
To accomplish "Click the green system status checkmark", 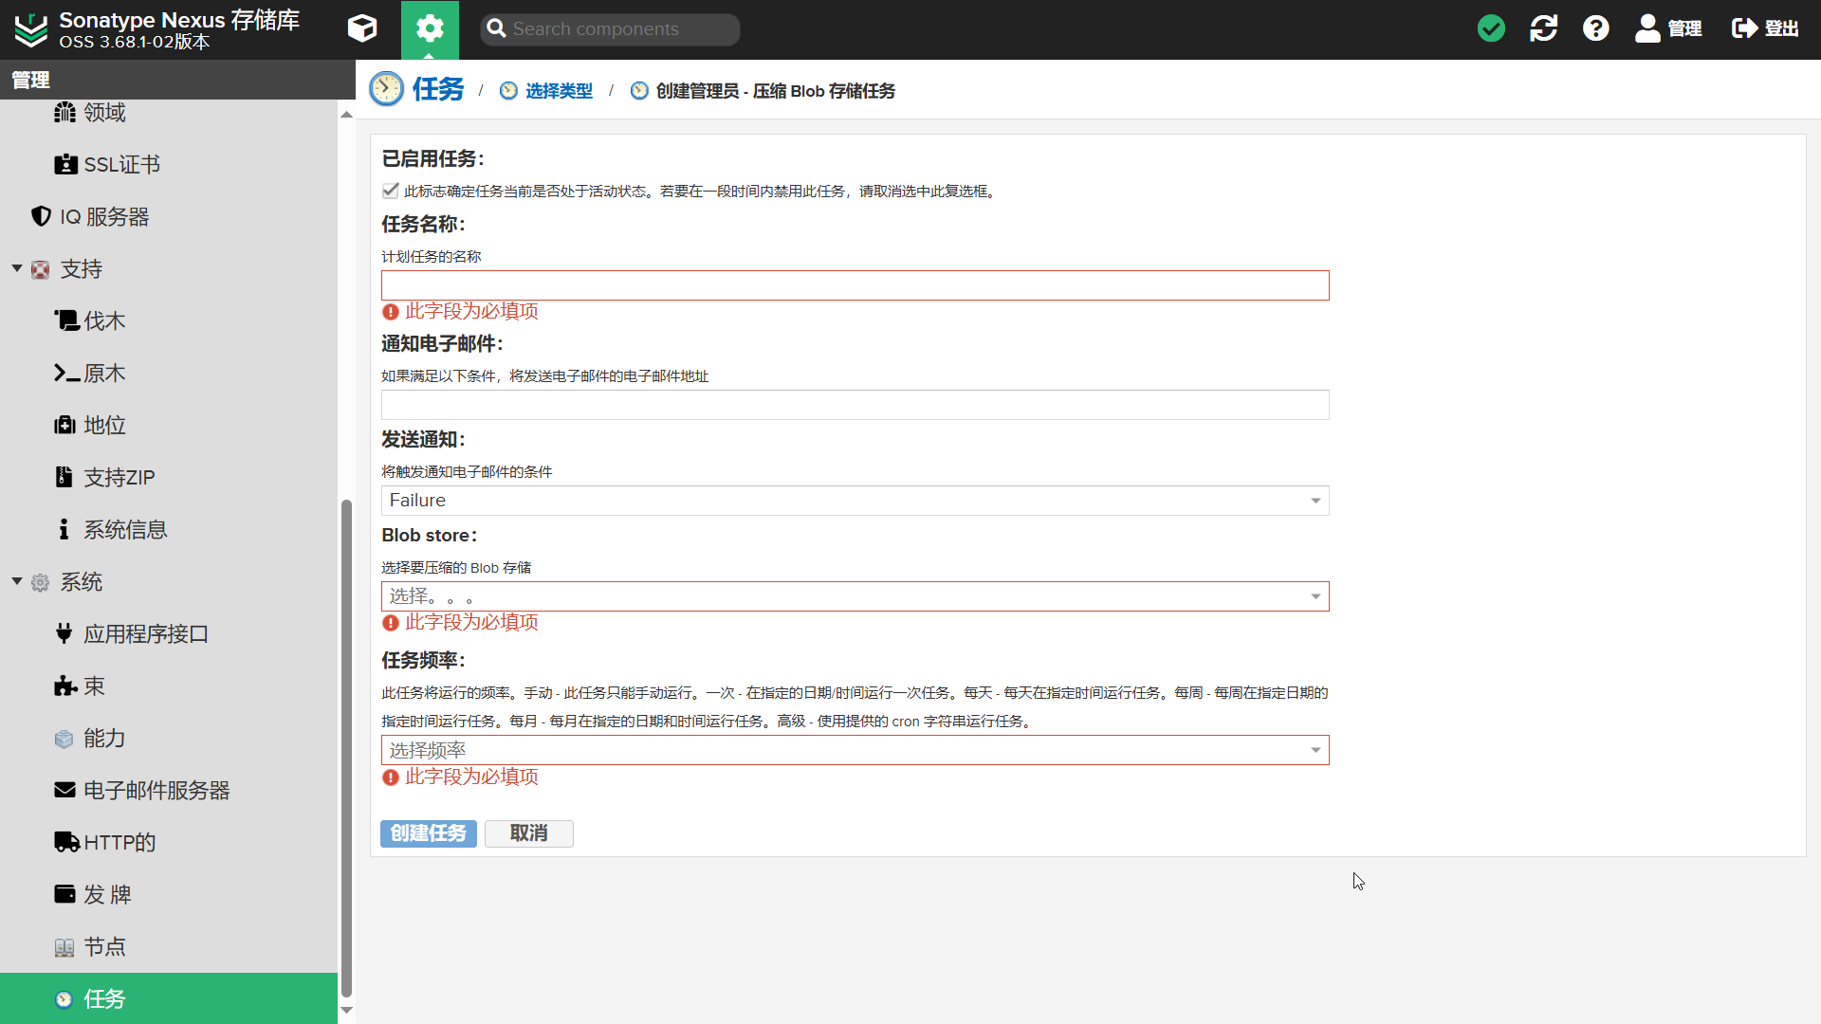I will tap(1491, 28).
